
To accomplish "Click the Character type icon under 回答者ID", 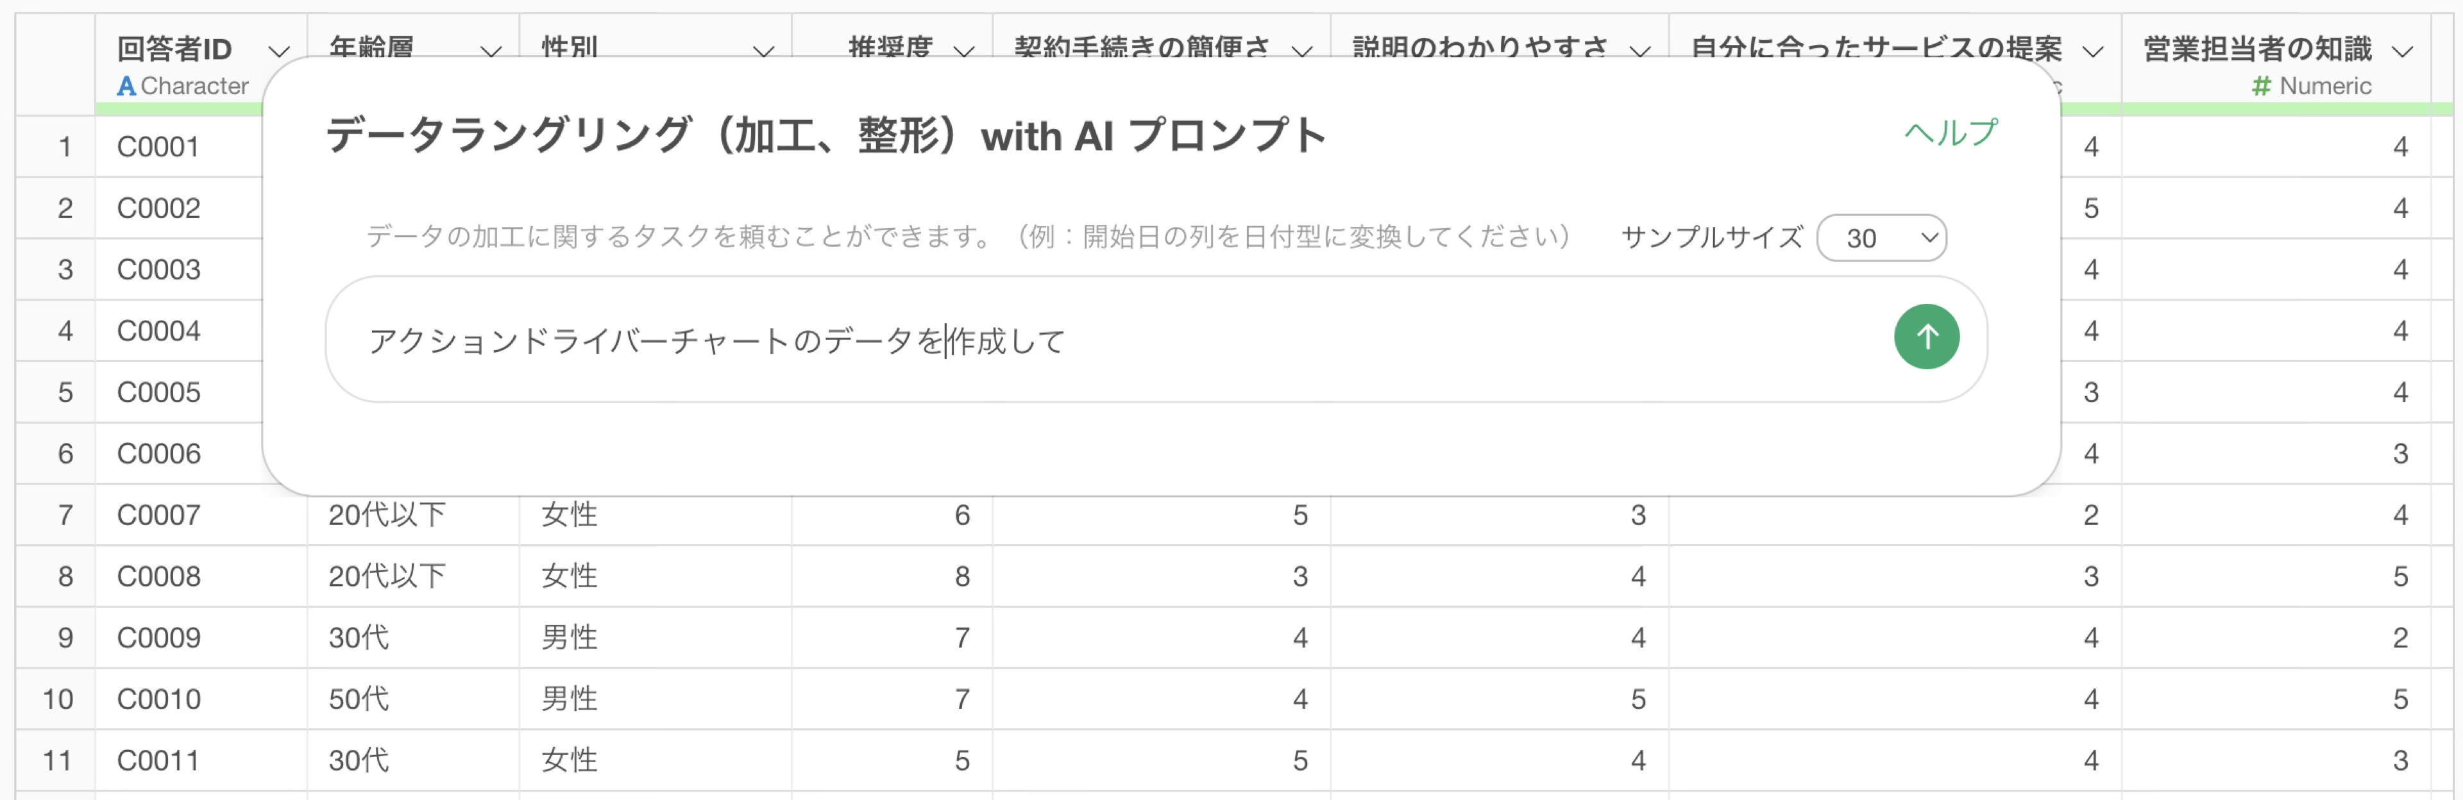I will 126,87.
